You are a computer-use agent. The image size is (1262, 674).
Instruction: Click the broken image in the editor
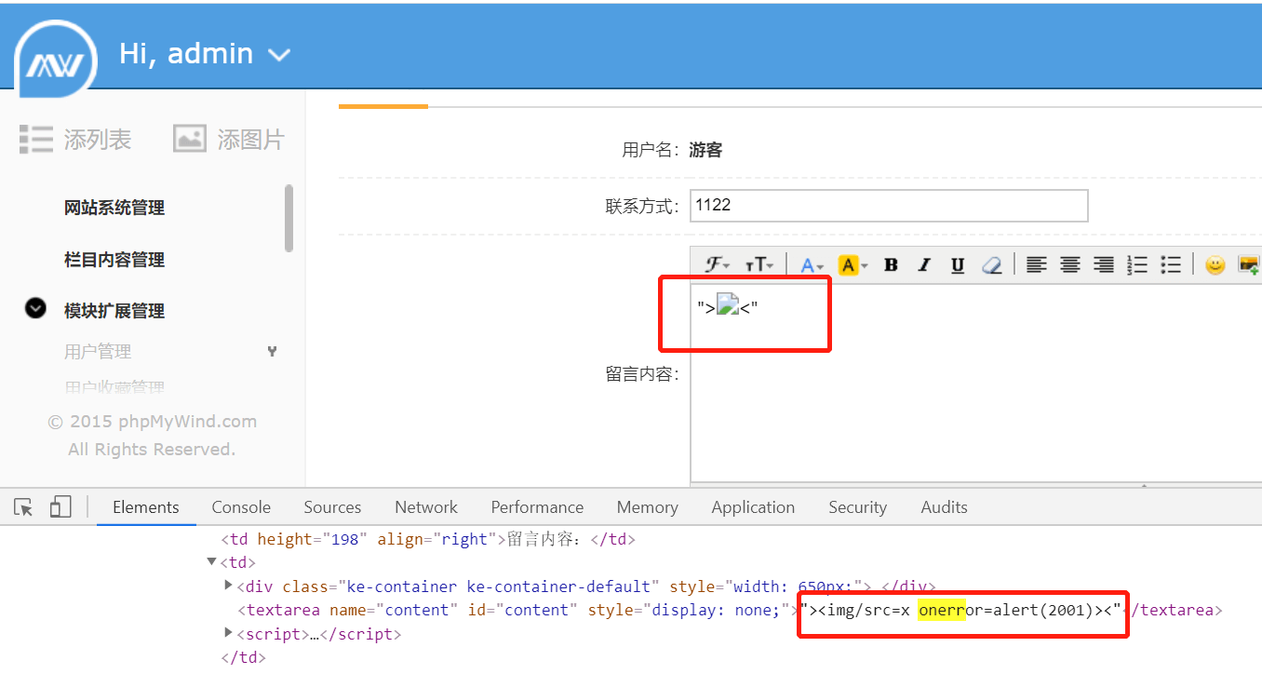(x=727, y=305)
